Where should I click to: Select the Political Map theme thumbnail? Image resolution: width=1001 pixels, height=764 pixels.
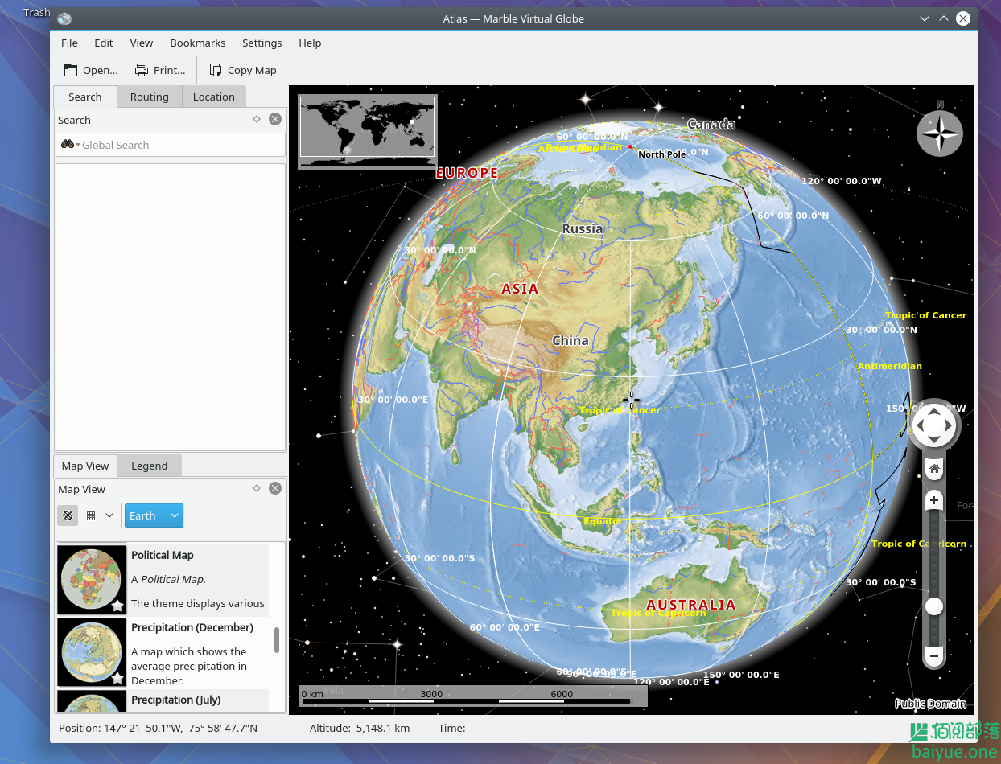[x=92, y=580]
